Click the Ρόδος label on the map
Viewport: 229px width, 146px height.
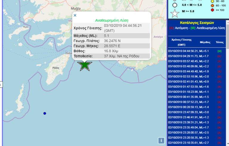pyautogui.click(x=56, y=68)
